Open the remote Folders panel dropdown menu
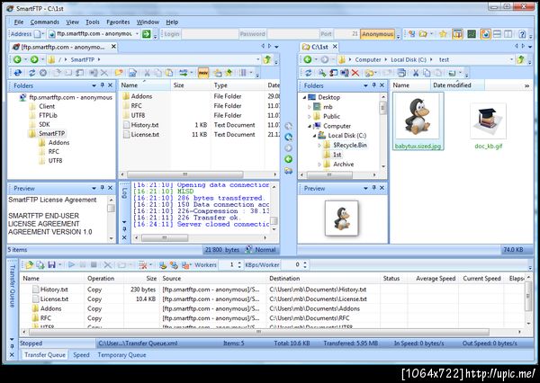Image resolution: width=540 pixels, height=383 pixels. coord(94,85)
